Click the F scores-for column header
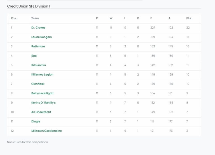The height and width of the screenshot is (155, 215). tap(151, 18)
